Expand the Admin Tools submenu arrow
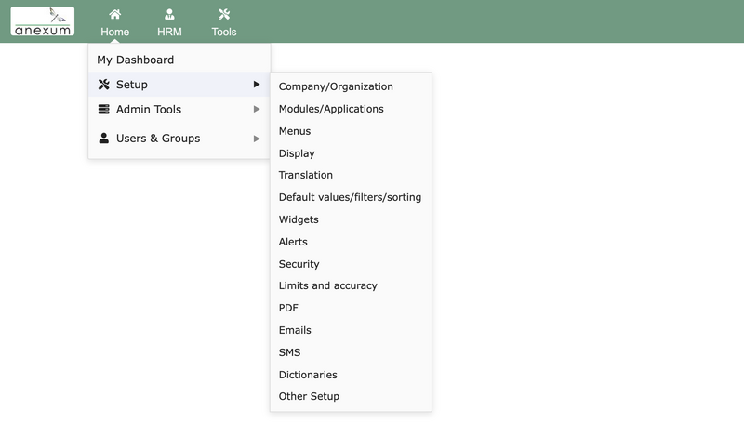The height and width of the screenshot is (437, 744). click(257, 109)
